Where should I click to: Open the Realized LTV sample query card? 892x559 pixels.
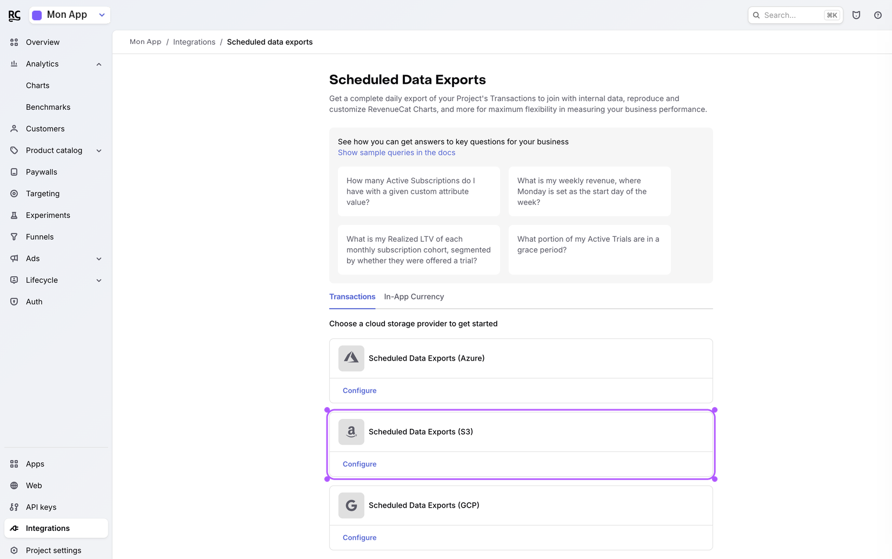click(x=419, y=250)
